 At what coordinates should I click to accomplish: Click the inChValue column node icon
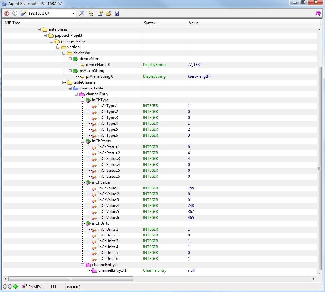point(88,182)
